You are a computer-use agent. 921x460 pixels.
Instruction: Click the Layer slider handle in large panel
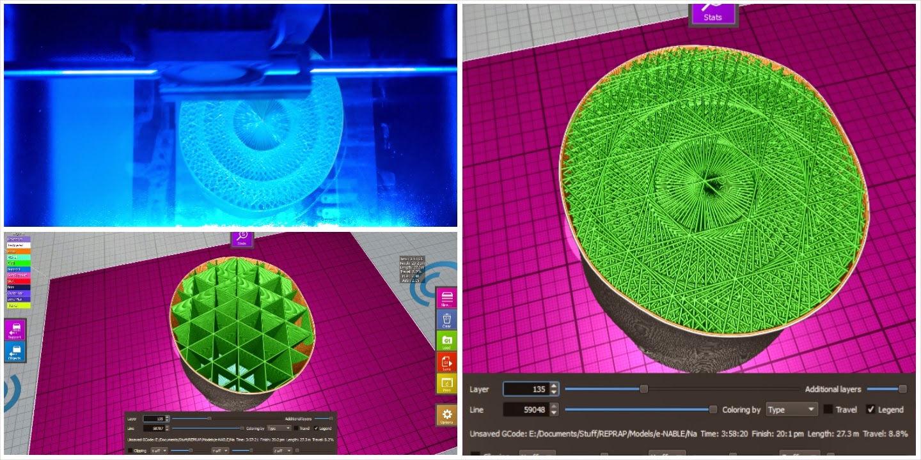644,389
